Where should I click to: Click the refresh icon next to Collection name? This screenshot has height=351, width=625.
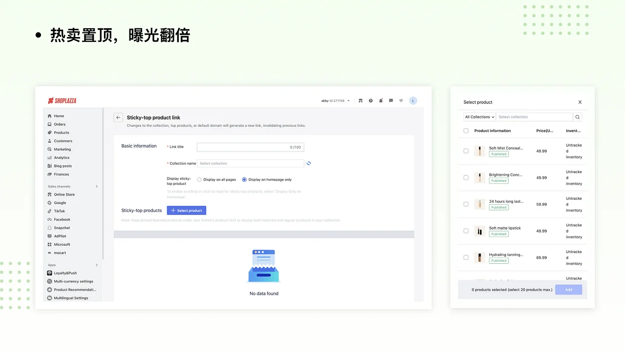point(309,163)
